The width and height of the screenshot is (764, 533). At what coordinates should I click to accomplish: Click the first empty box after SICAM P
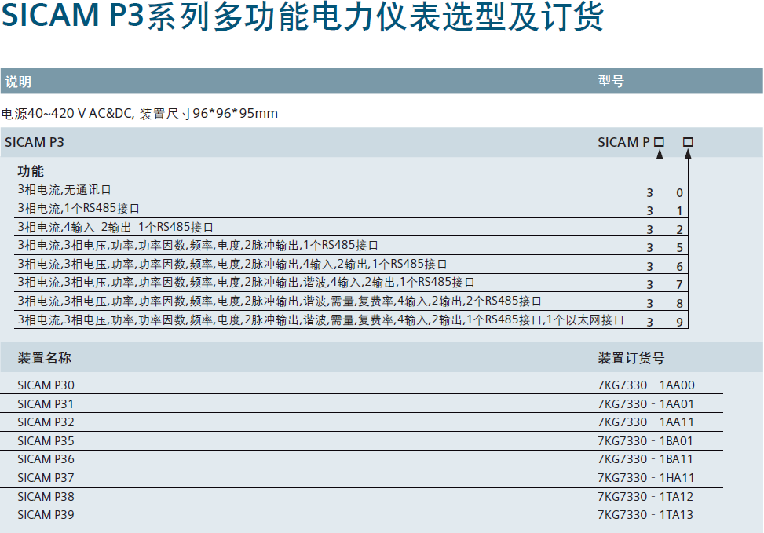(x=659, y=142)
